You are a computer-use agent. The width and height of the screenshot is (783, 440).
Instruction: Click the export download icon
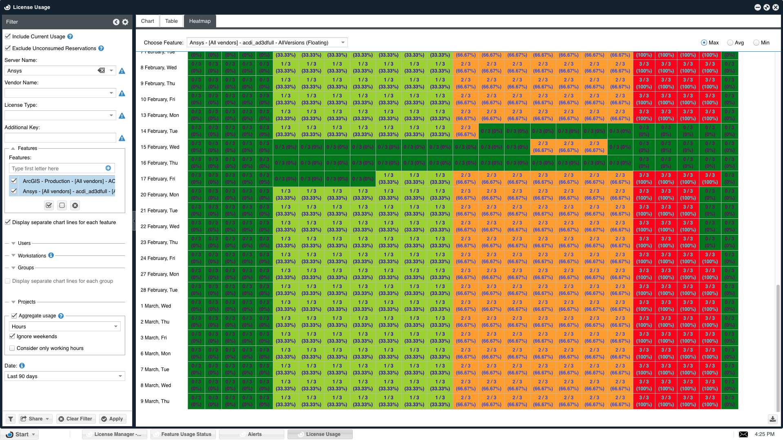pyautogui.click(x=772, y=419)
